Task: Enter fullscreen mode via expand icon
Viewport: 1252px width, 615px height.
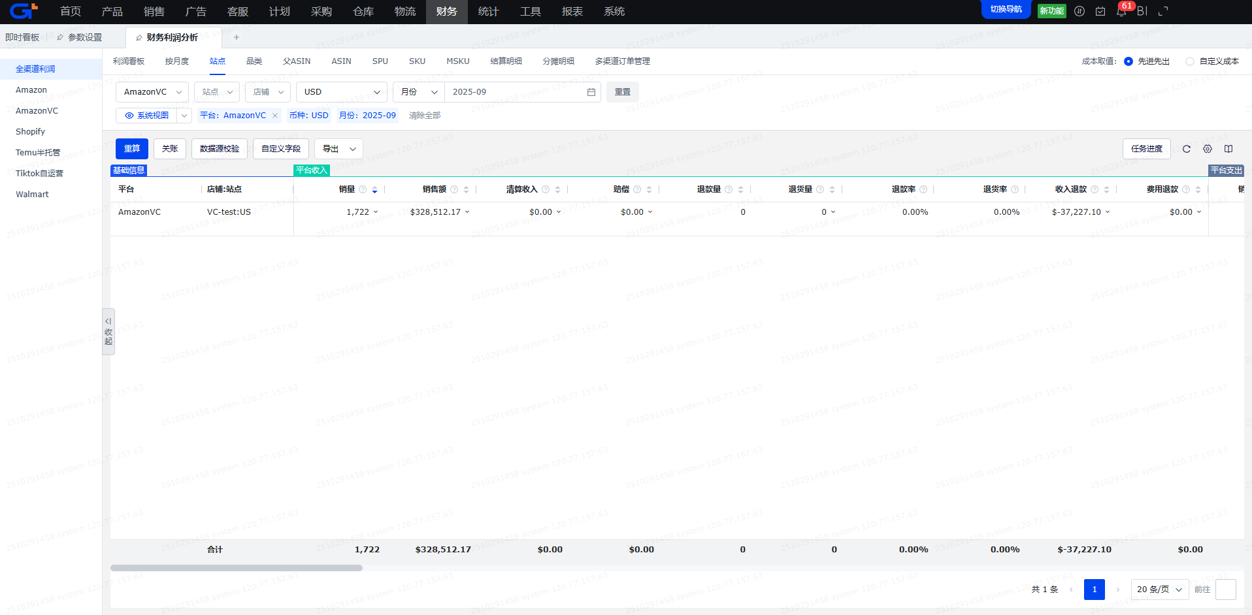Action: pyautogui.click(x=1163, y=12)
